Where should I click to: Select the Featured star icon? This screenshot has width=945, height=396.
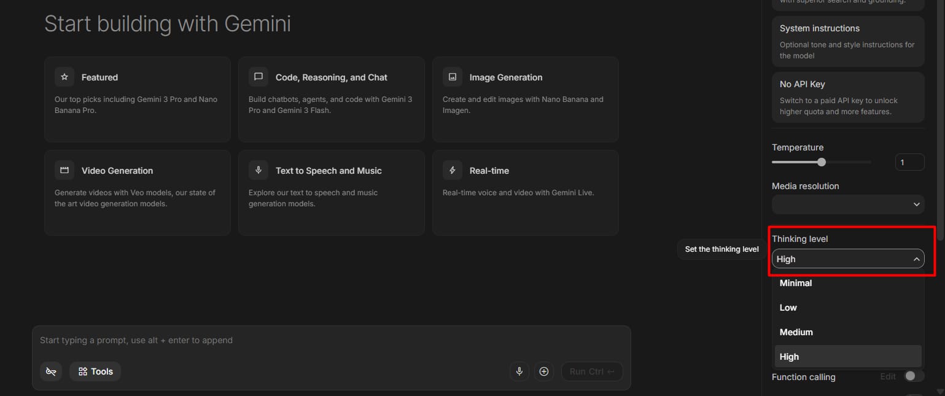[64, 76]
